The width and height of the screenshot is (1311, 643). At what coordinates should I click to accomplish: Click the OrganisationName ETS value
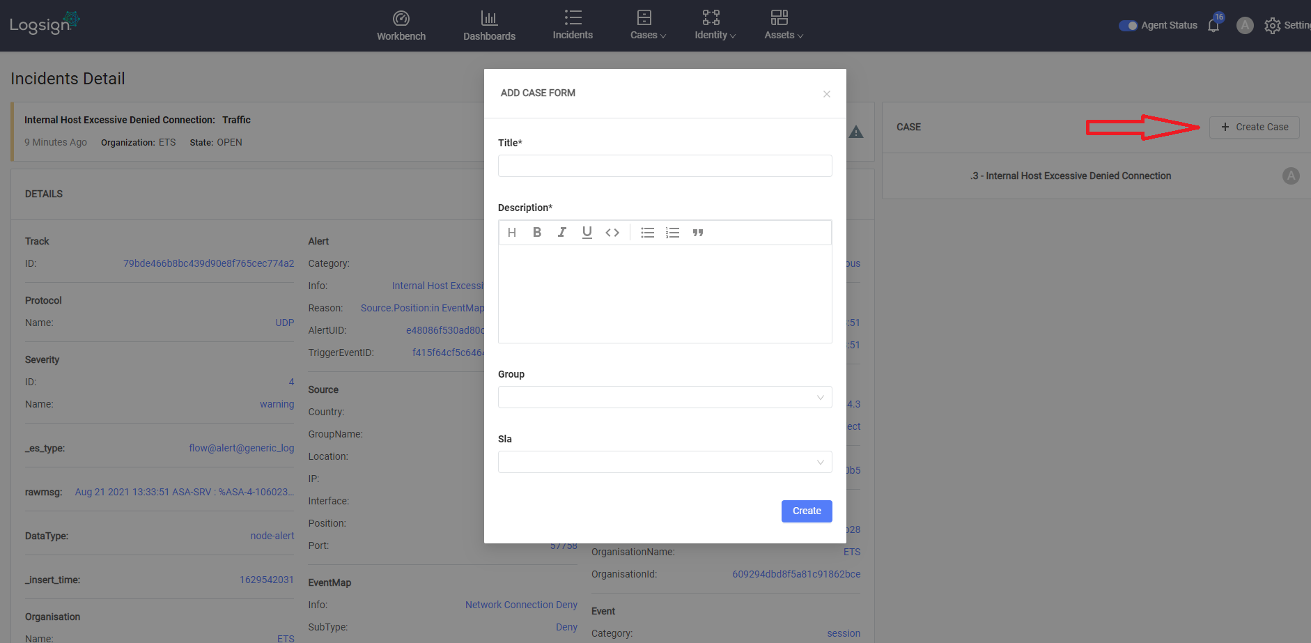tap(852, 552)
